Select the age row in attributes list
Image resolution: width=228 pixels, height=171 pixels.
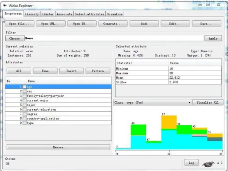59,87
